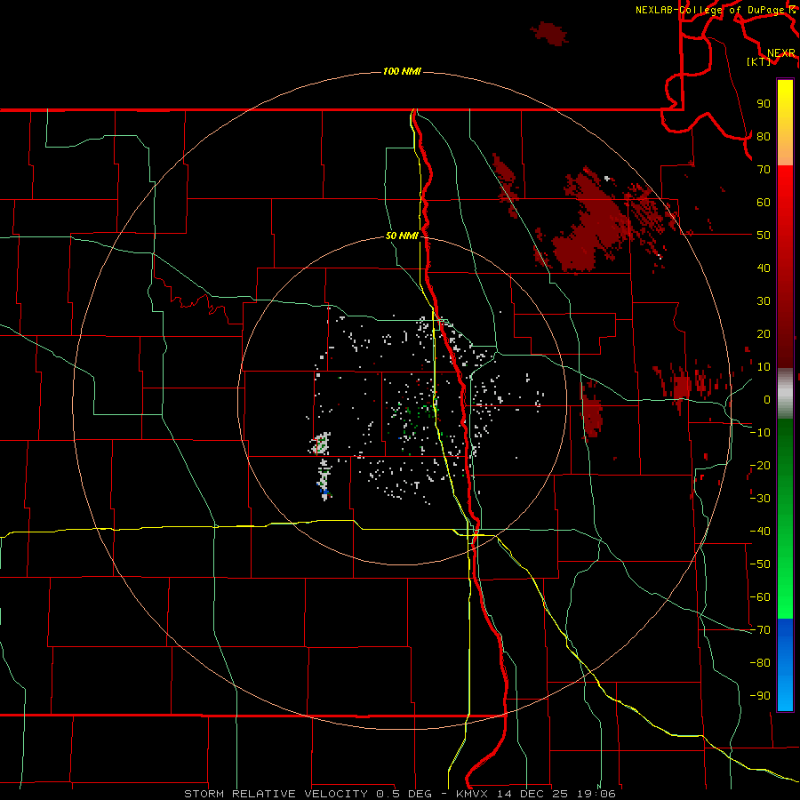This screenshot has width=800, height=800.
Task: Click the 70 value on the velocity scale
Action: (x=764, y=170)
